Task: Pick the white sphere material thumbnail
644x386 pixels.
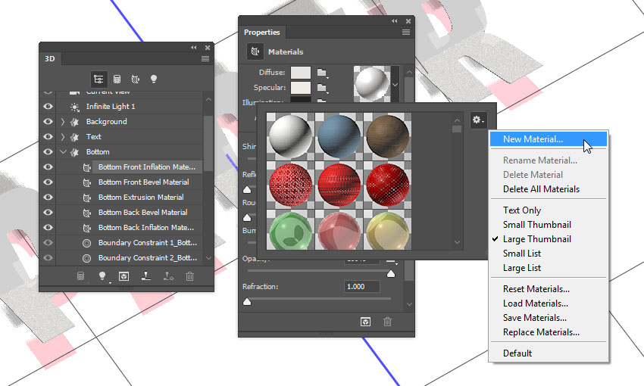Action: (290, 136)
